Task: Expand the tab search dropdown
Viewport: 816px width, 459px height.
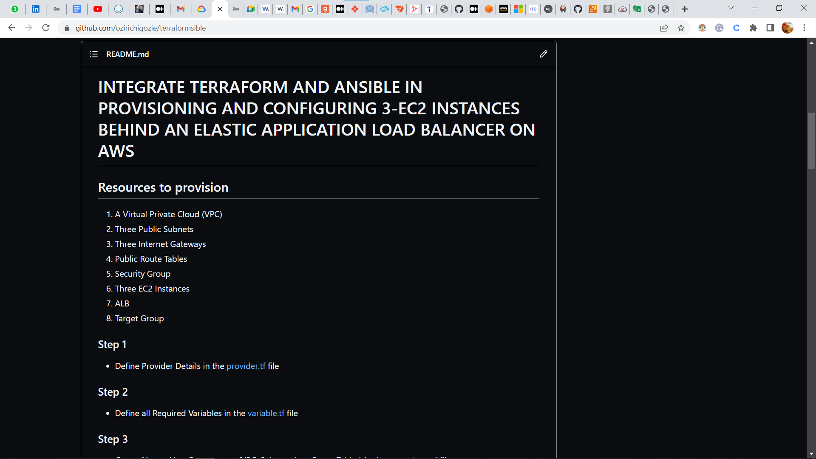Action: point(731,8)
